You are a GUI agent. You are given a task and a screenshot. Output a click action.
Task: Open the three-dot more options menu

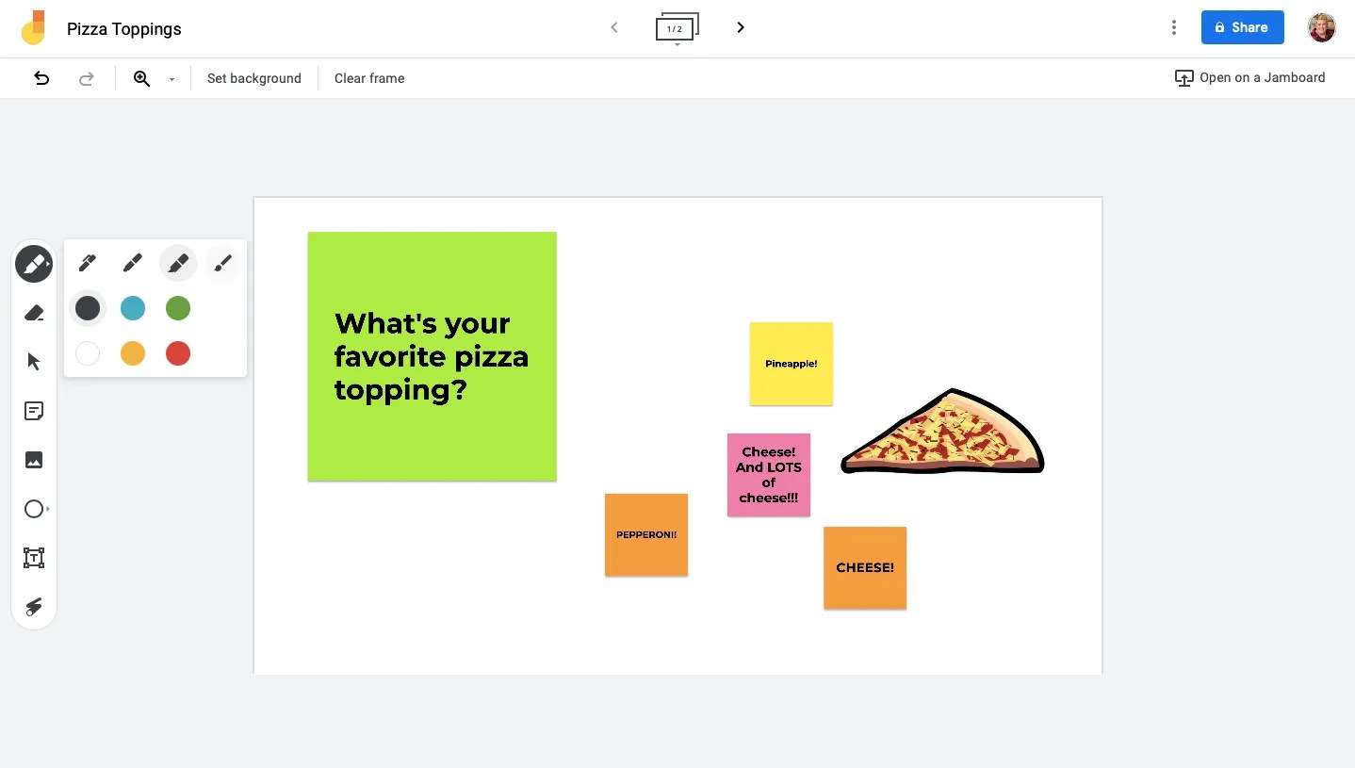pos(1173,27)
